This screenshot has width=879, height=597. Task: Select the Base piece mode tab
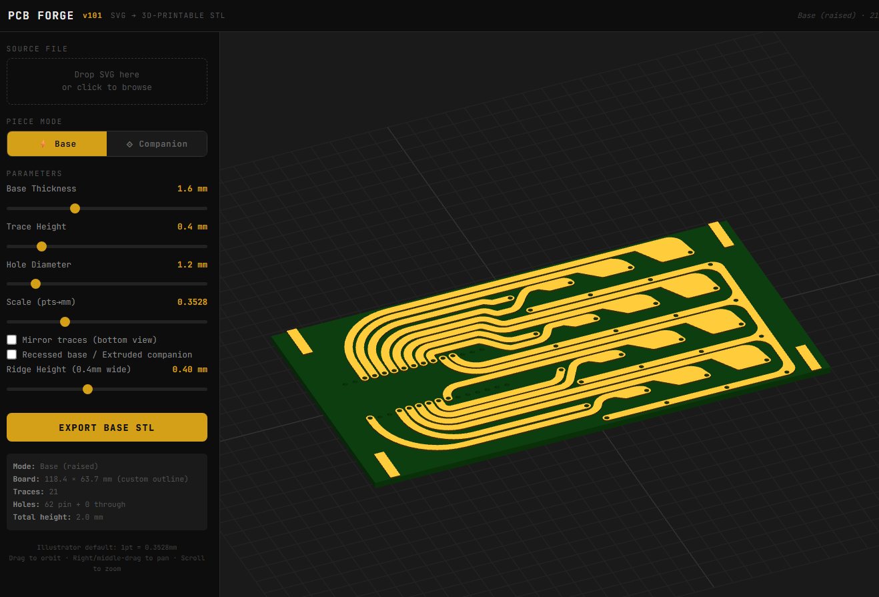point(57,143)
